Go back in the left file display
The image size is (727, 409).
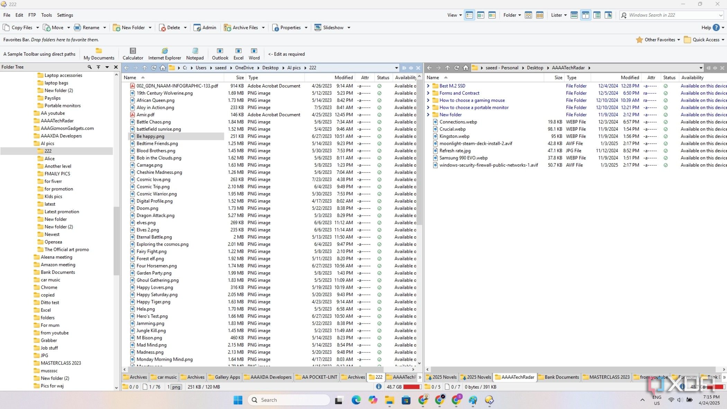pyautogui.click(x=127, y=68)
